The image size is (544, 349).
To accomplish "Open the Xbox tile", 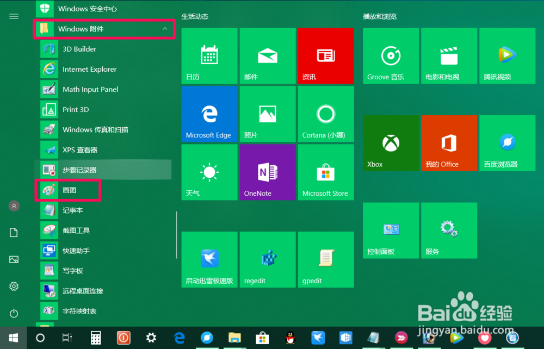I will [391, 143].
